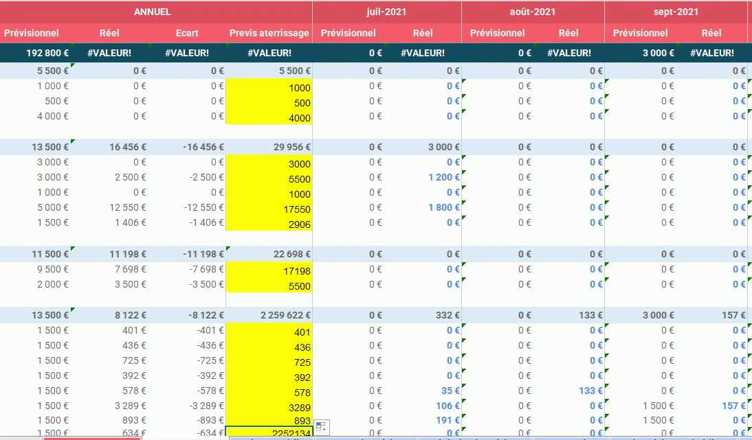Select the blue 1 200 € cell in juil-2021
Viewport: 752px width, 440px height.
[423, 177]
